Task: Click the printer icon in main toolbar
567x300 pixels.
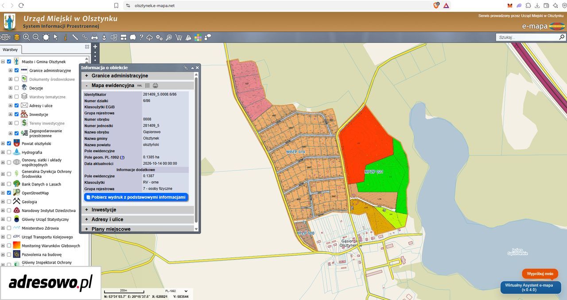Action: 94,37
